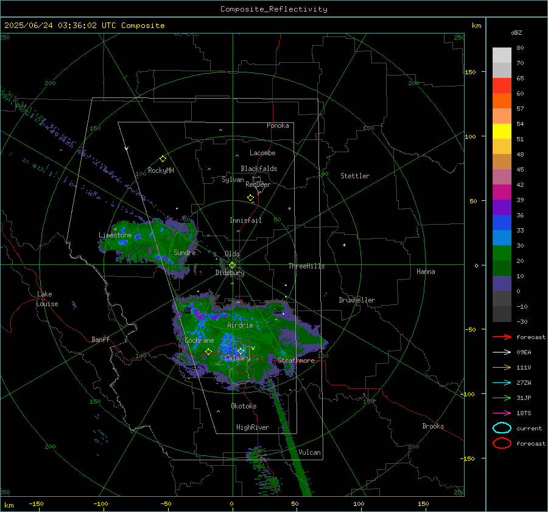
Task: Click the ThreeHills city label
Action: click(306, 266)
